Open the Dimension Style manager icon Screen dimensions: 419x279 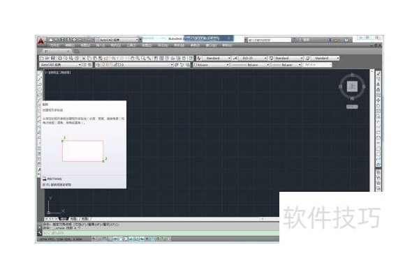point(235,58)
